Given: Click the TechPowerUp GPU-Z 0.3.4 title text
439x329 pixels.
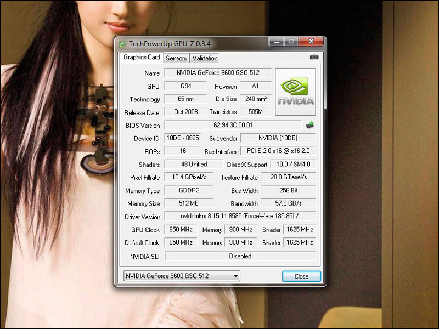Looking at the screenshot, I should pos(170,44).
